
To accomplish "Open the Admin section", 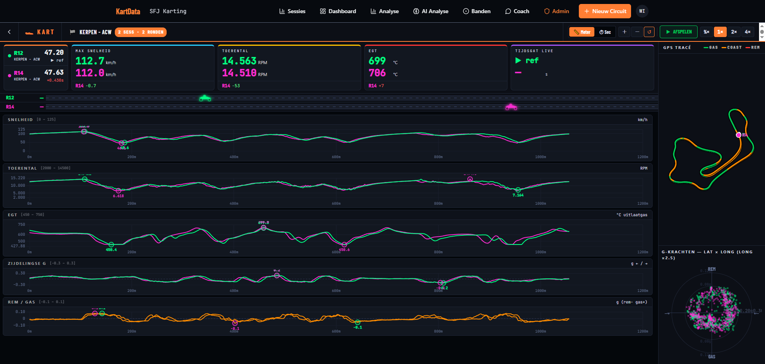I will 557,11.
